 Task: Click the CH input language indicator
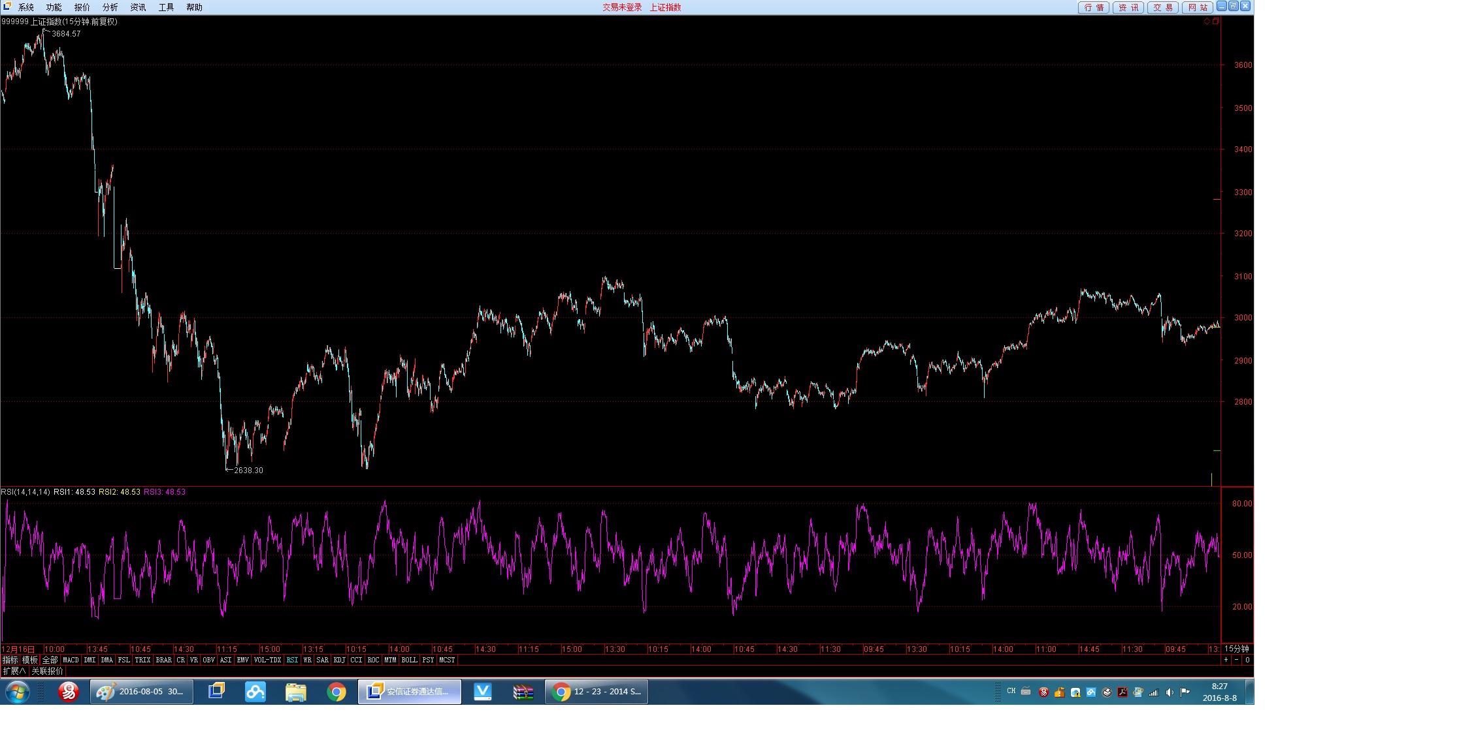(1011, 691)
